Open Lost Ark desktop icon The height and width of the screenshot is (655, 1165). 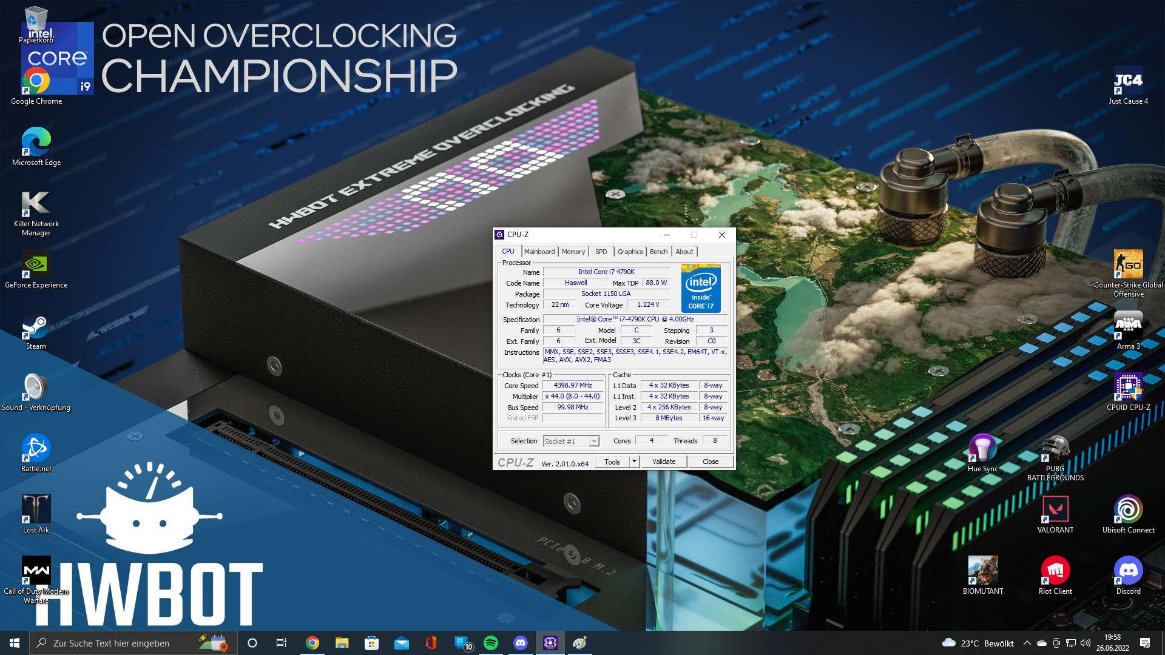[36, 514]
